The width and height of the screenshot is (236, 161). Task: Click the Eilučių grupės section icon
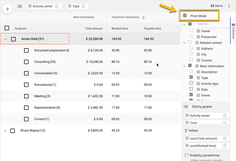point(186,107)
